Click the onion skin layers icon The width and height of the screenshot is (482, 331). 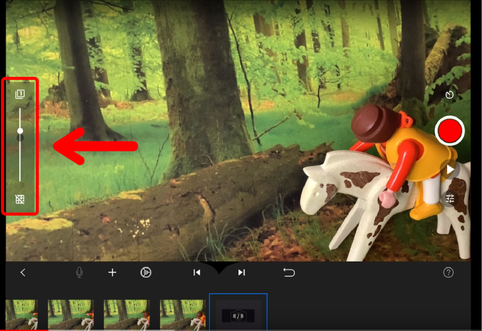[x=20, y=95]
